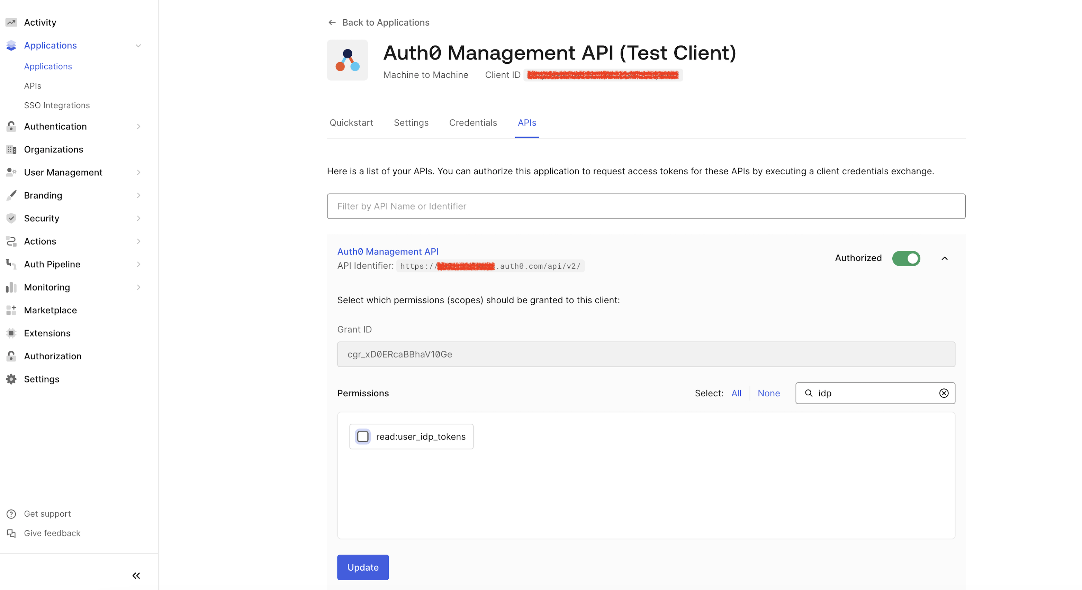
Task: Click the Monitoring bar chart icon
Action: [x=11, y=287]
